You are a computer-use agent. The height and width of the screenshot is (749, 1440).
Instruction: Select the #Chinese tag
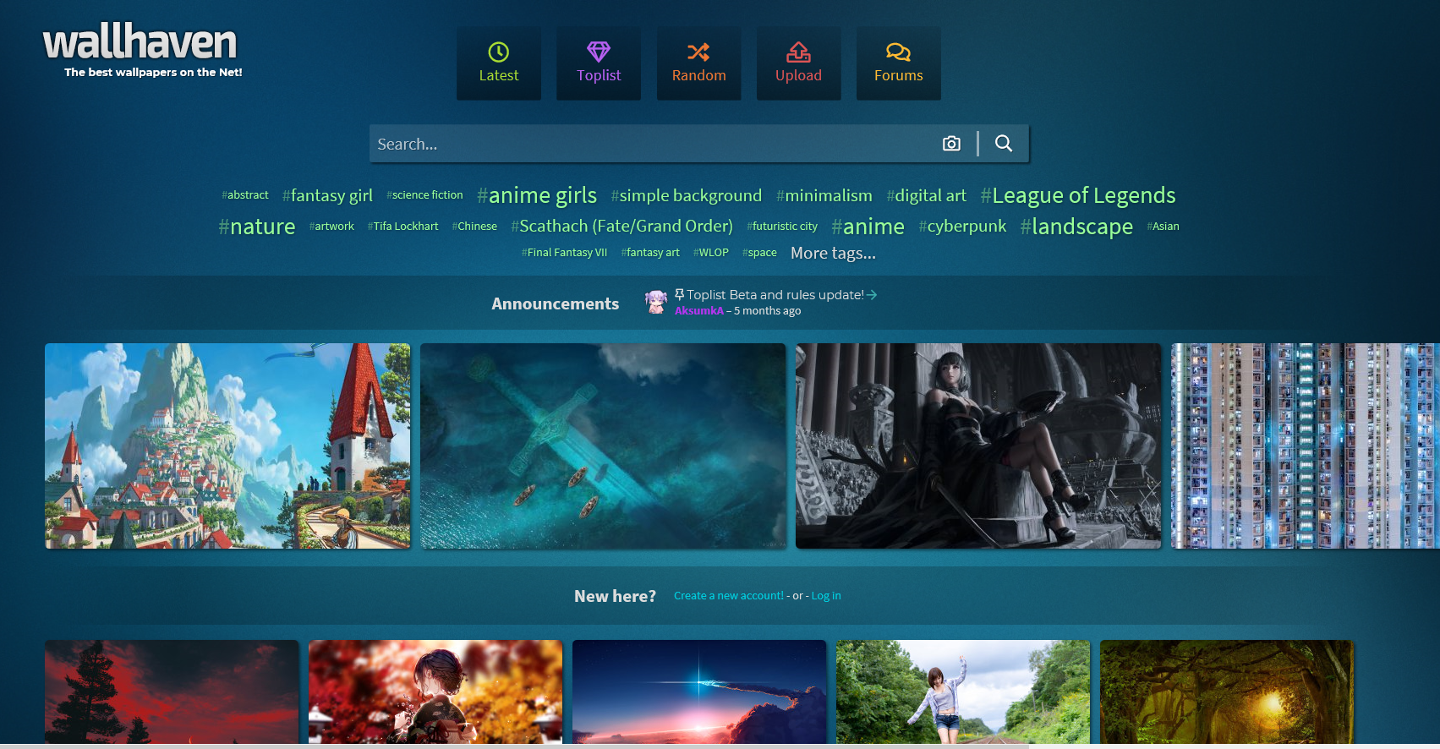click(x=474, y=227)
